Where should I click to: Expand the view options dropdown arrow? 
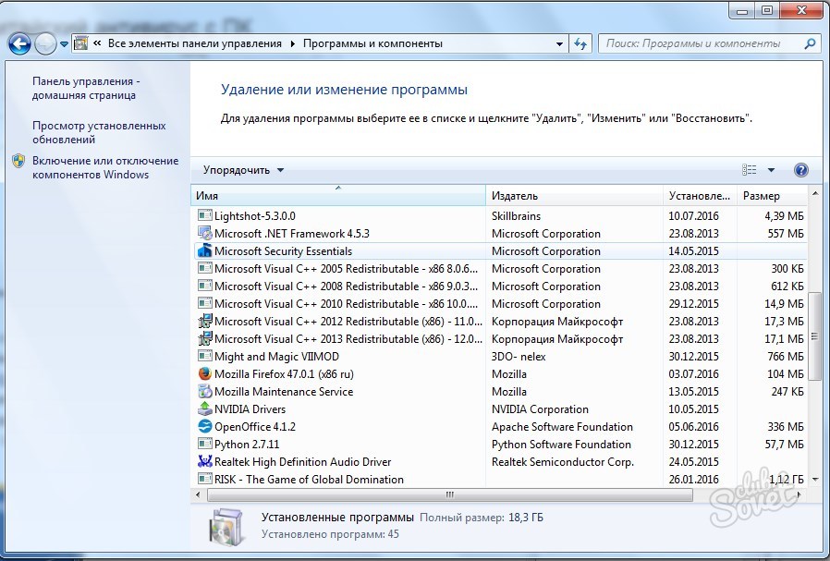(771, 170)
